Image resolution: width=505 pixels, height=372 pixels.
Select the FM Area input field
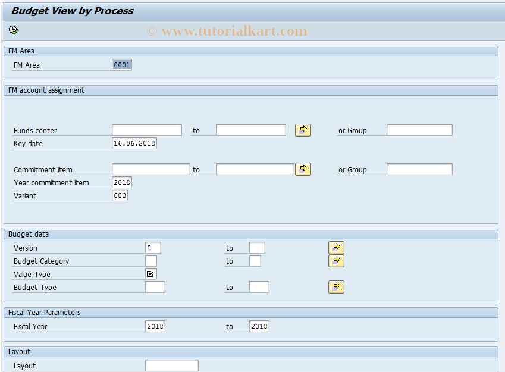[x=121, y=64]
